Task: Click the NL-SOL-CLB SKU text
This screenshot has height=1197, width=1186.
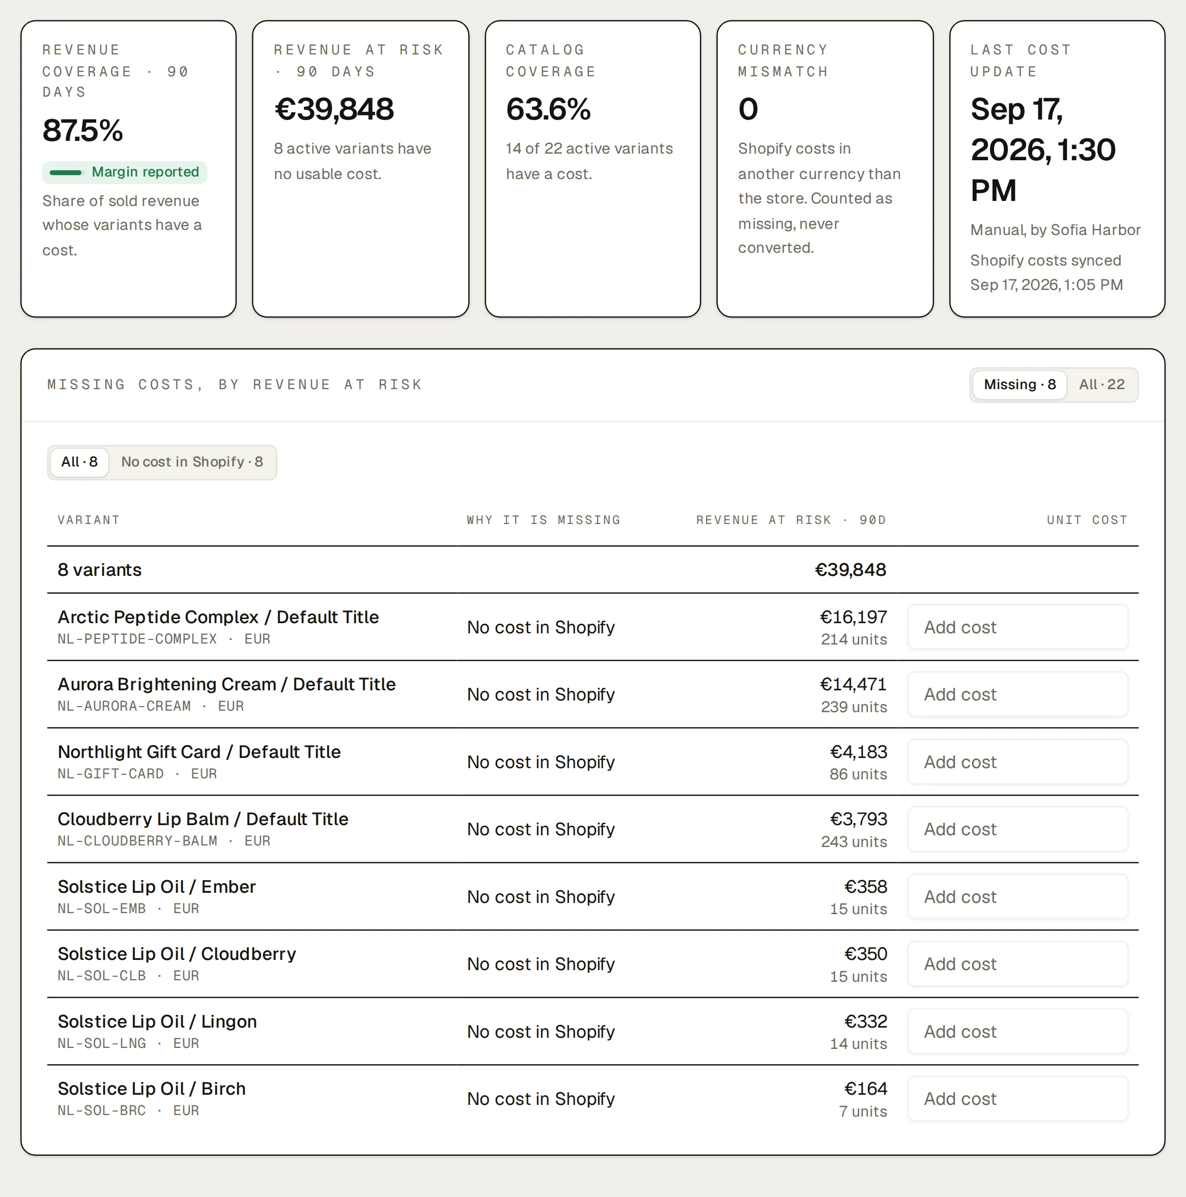Action: pyautogui.click(x=102, y=976)
